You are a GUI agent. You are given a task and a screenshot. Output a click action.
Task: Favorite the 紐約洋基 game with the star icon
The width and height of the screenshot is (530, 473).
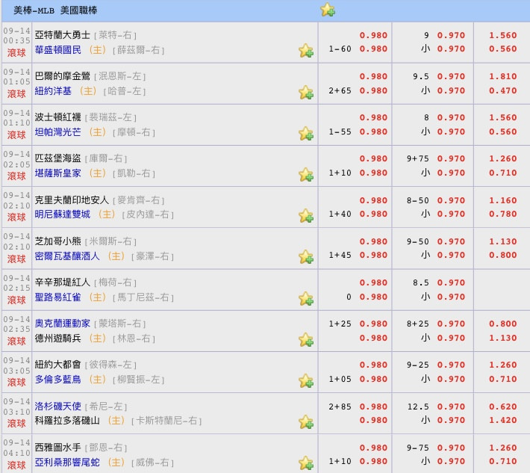click(306, 92)
